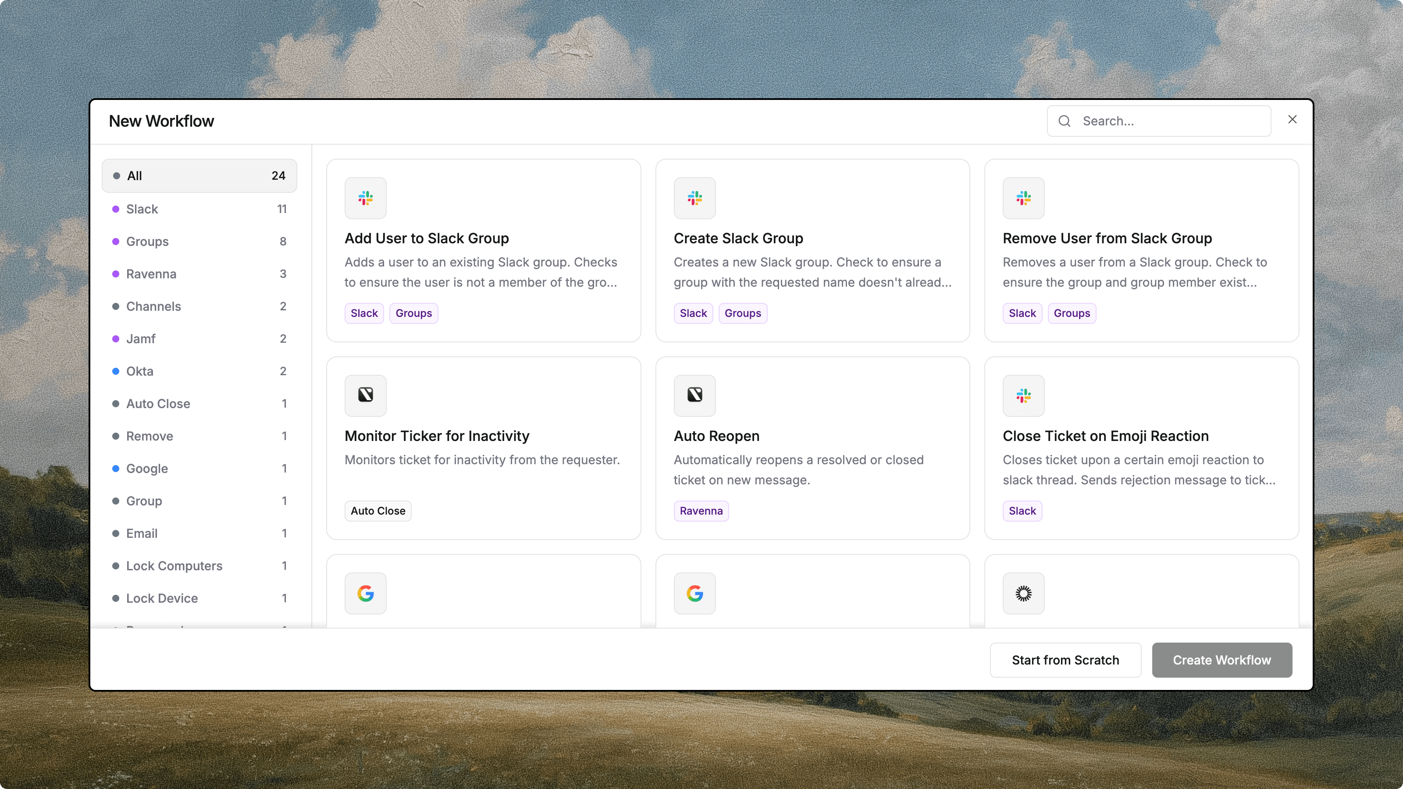Click Ravenna icon on Monitor Ticker for Inactivity card
The height and width of the screenshot is (789, 1403).
point(366,395)
